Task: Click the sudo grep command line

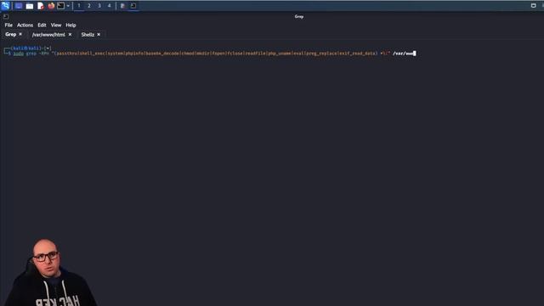Action: point(214,54)
